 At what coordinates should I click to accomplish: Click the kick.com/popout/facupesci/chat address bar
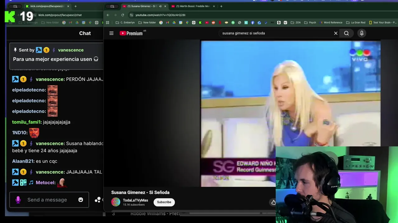pos(60,15)
